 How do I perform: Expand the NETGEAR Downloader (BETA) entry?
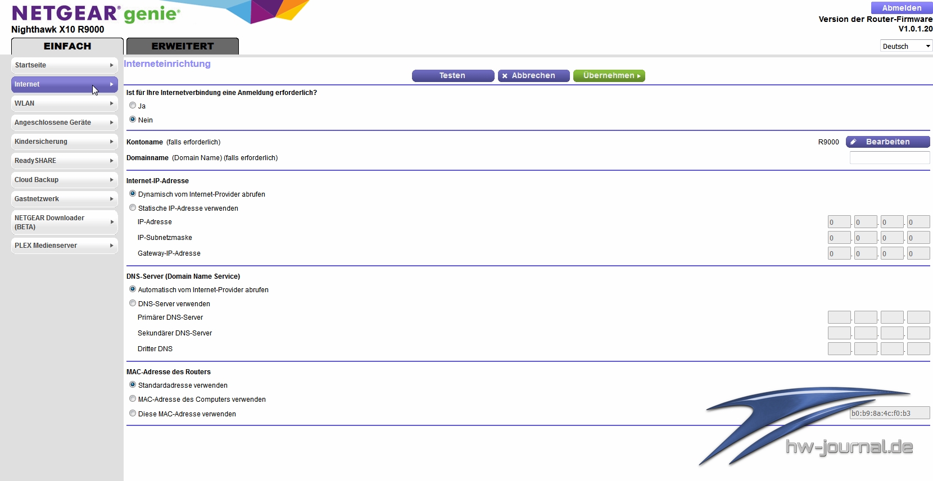[x=64, y=222]
